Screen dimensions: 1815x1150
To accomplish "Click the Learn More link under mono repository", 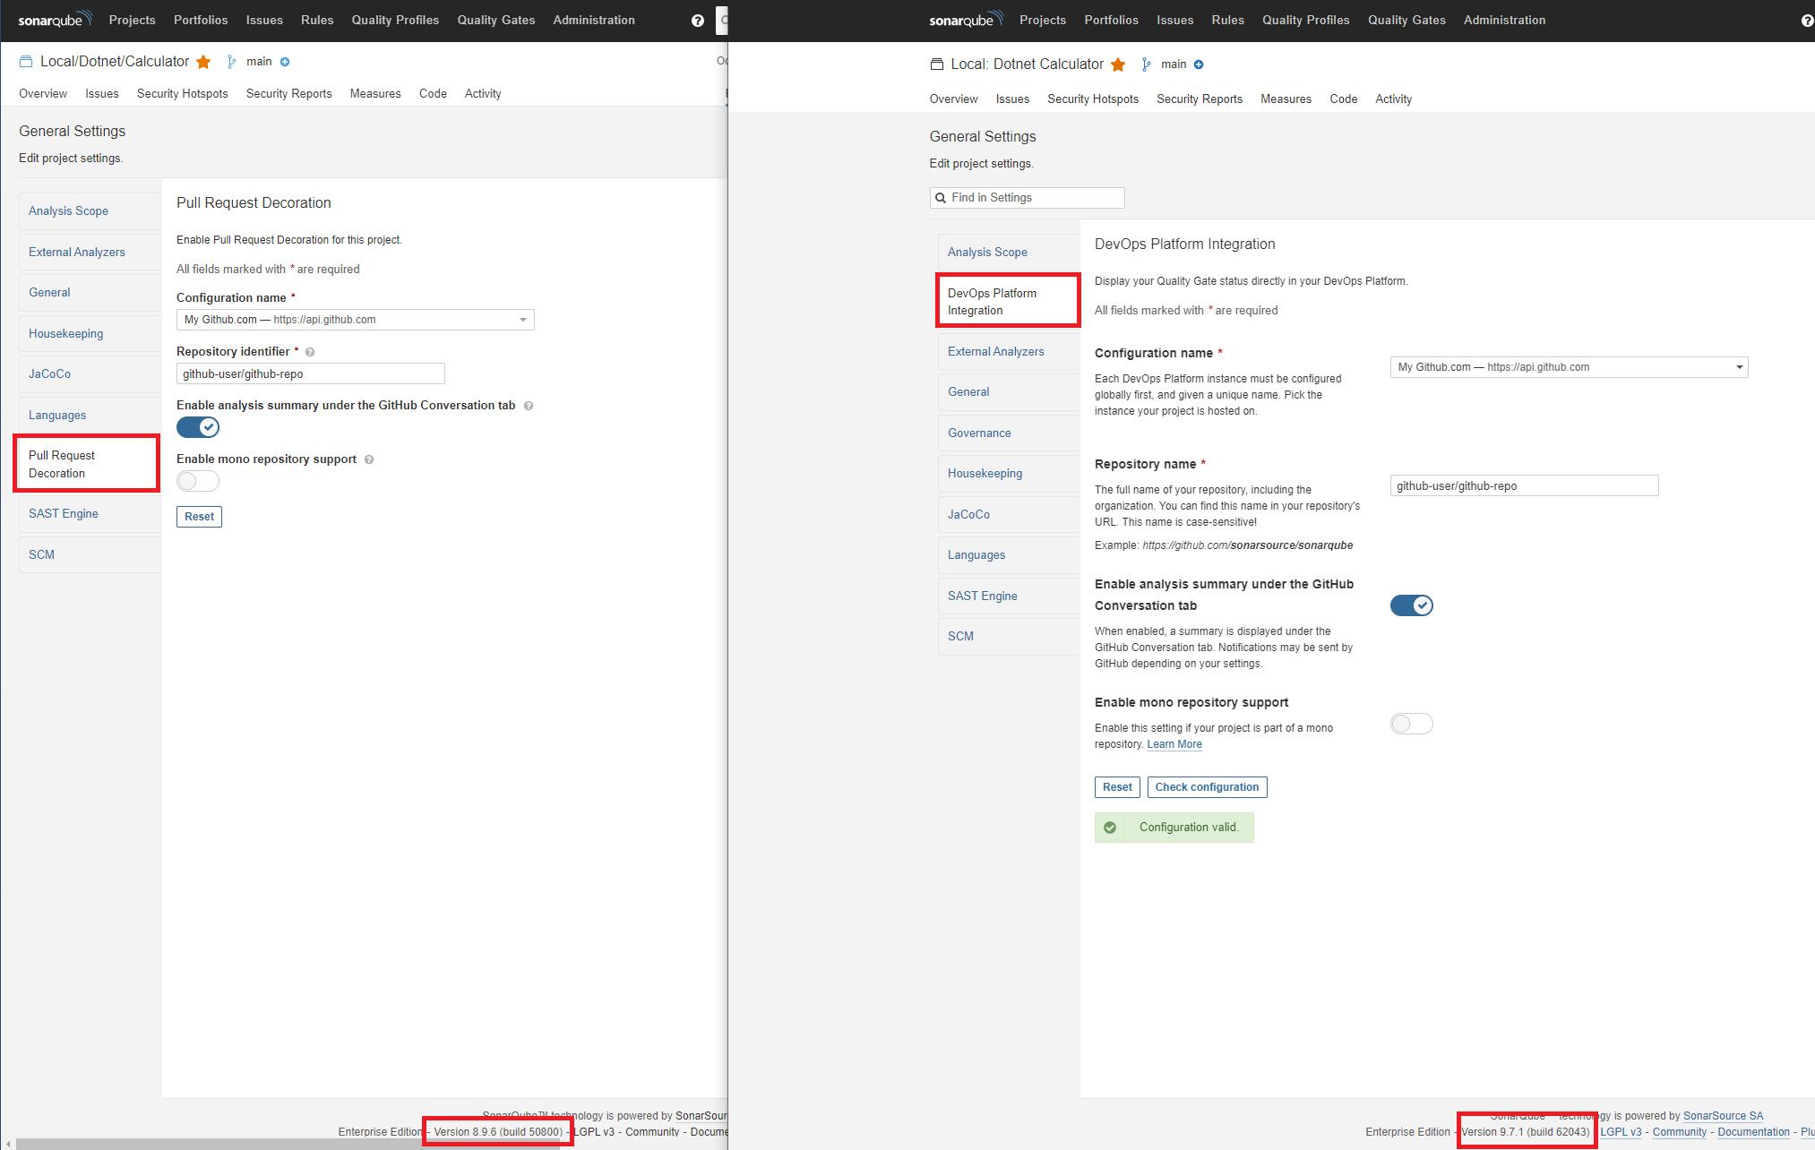I will 1174,744.
